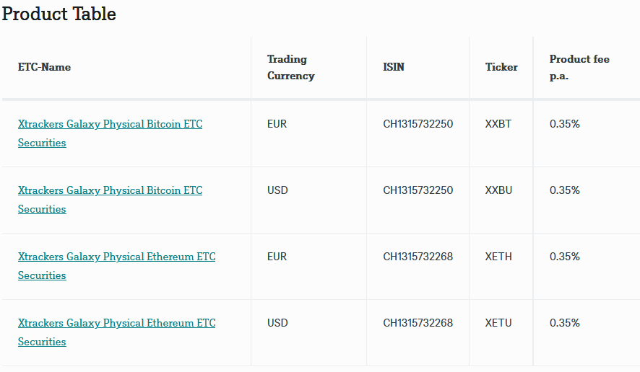Select the XXBU ticker cell
Screen dimensions: 640x372
pyautogui.click(x=499, y=190)
